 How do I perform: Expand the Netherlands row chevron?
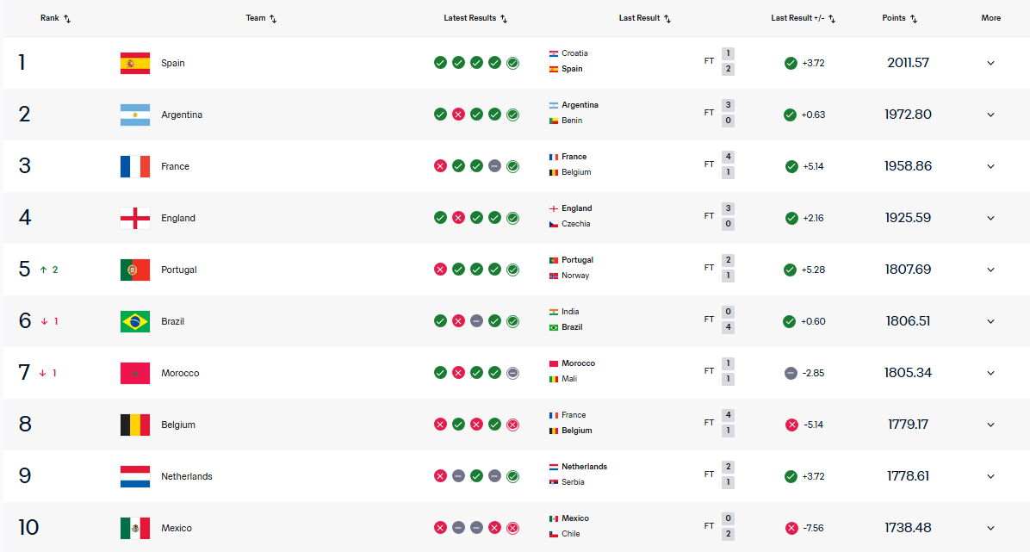pyautogui.click(x=990, y=476)
